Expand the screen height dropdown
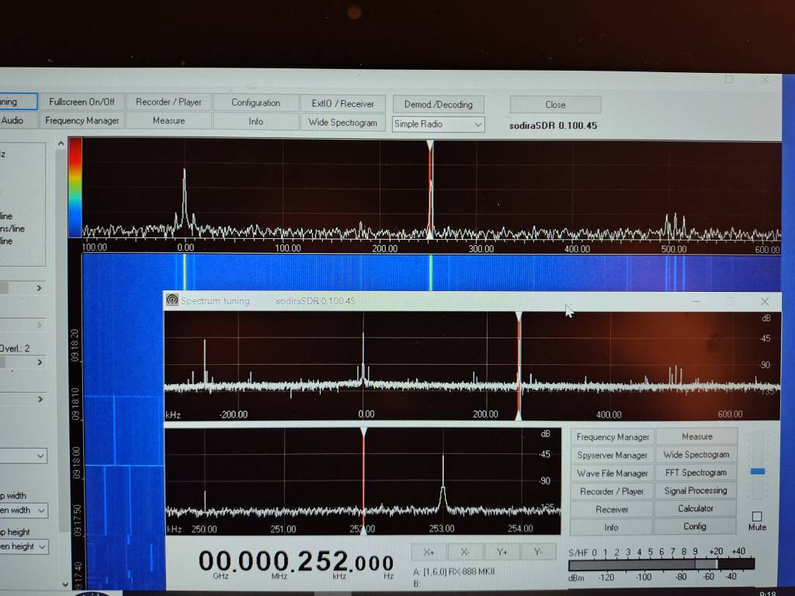 [40, 546]
